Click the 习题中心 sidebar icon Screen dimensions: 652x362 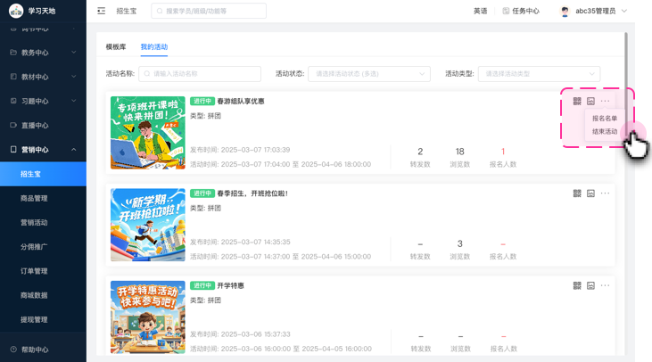[13, 101]
